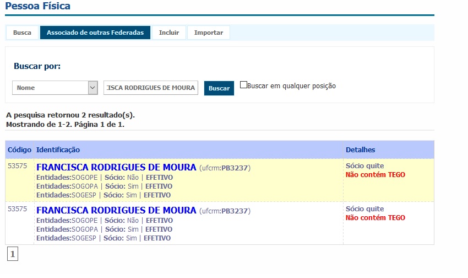Select the Associado de outras Federadas tab
468x278 pixels.
95,33
